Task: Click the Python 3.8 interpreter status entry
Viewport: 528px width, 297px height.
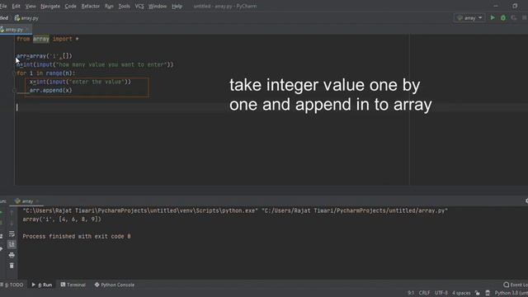Action: click(x=511, y=293)
